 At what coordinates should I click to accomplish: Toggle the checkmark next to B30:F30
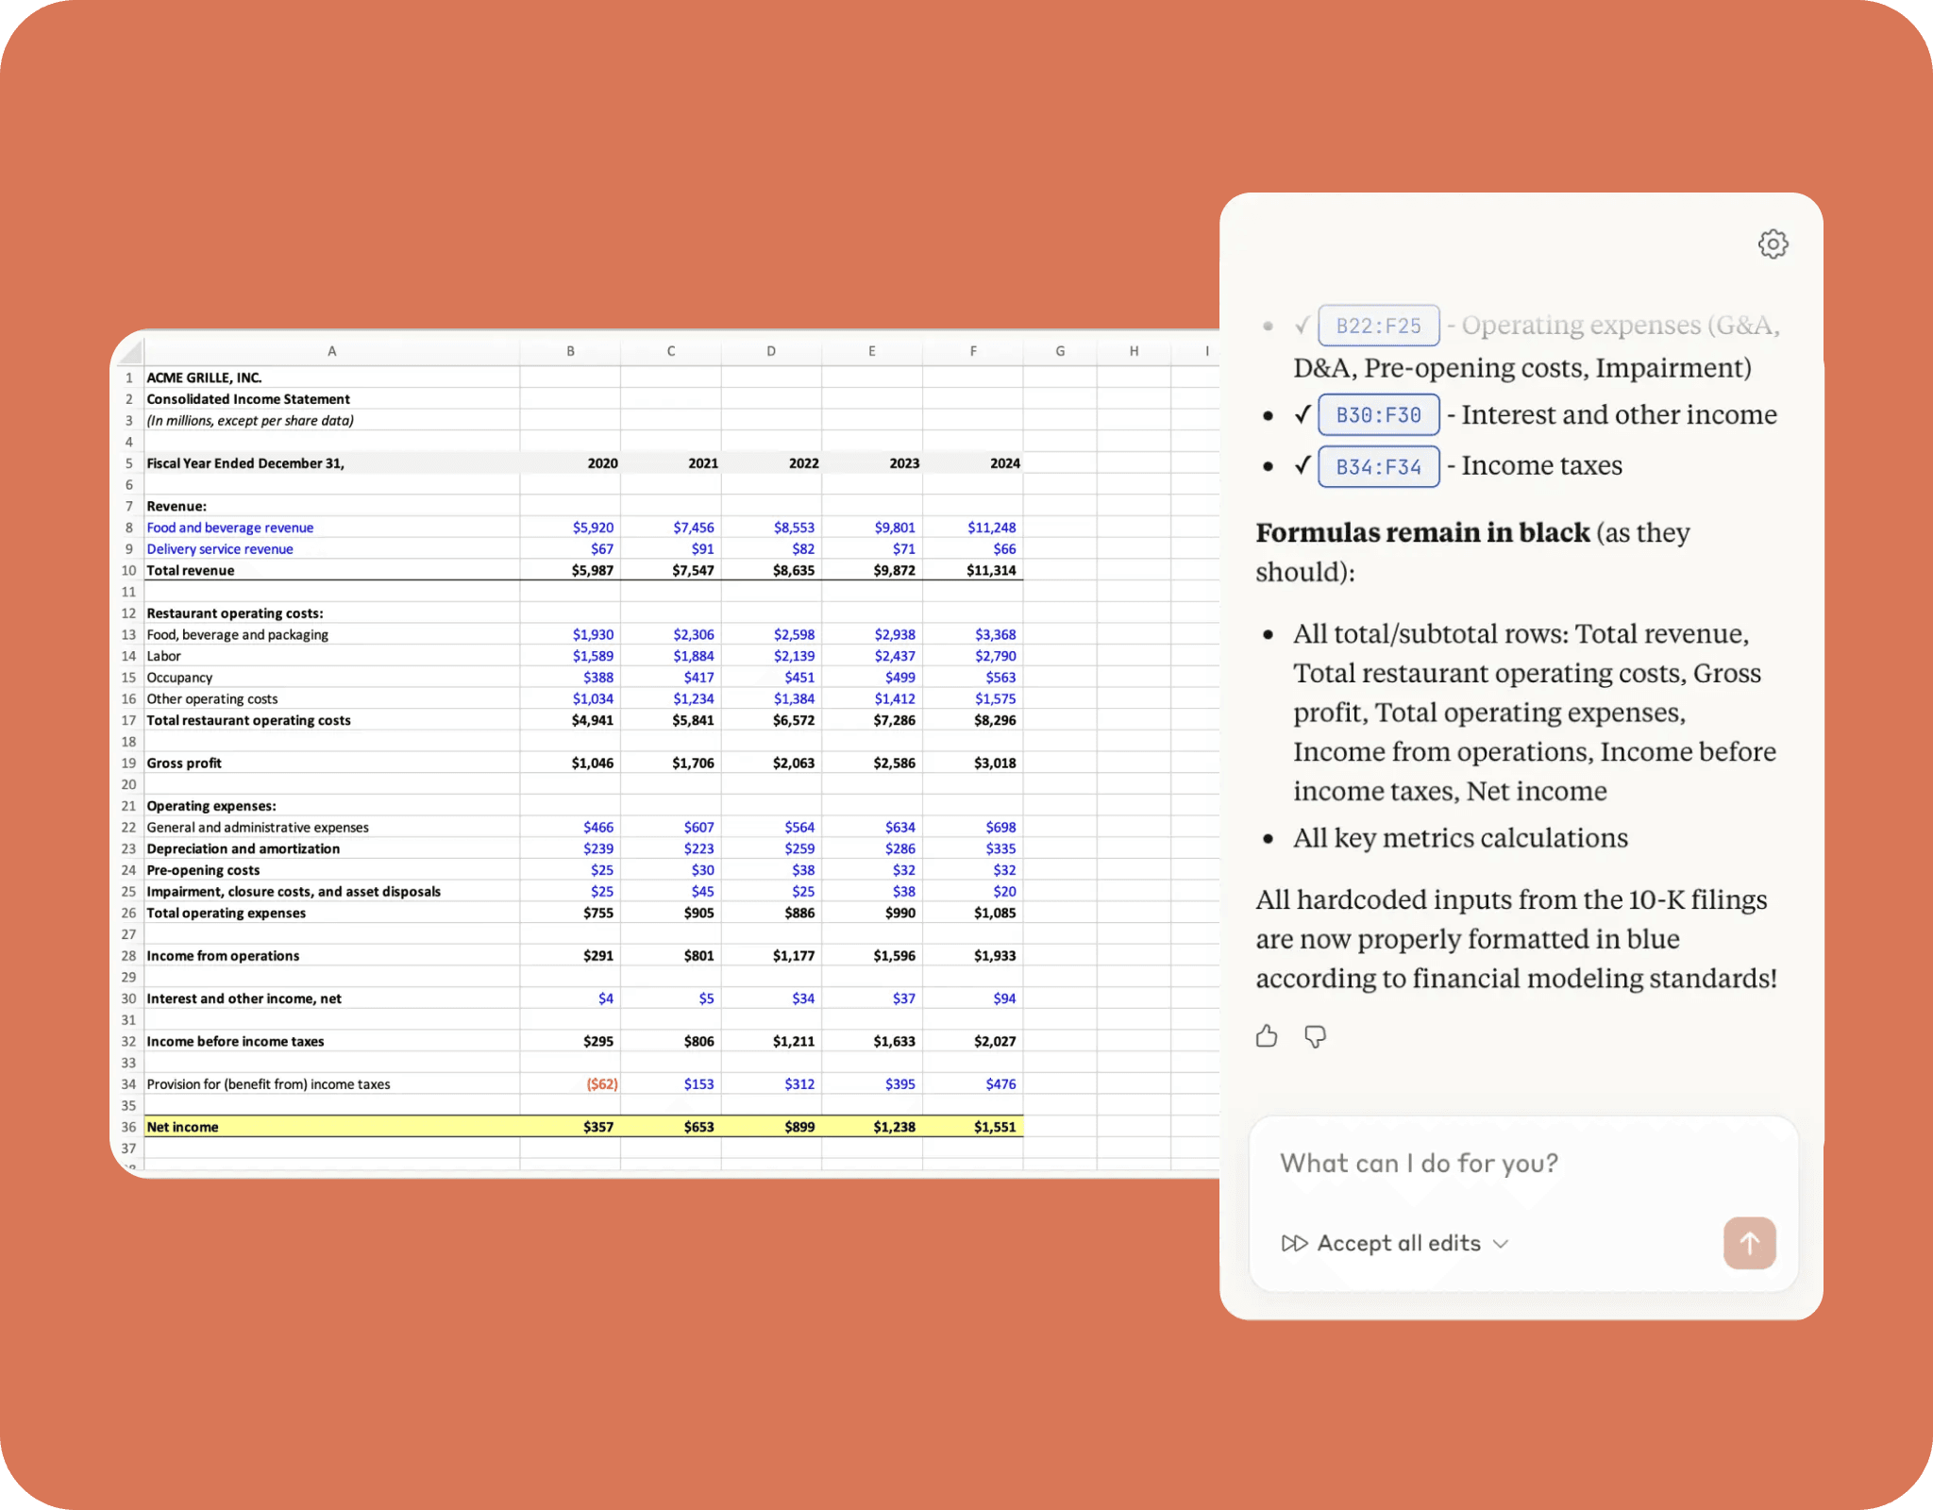point(1302,414)
